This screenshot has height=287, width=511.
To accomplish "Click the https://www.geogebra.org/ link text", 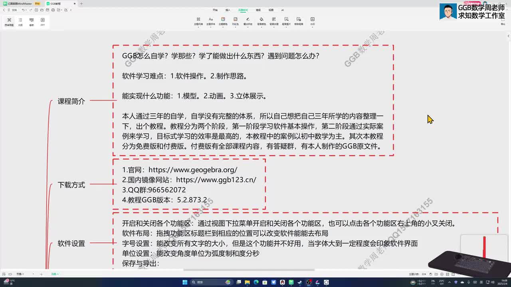I will [x=193, y=170].
